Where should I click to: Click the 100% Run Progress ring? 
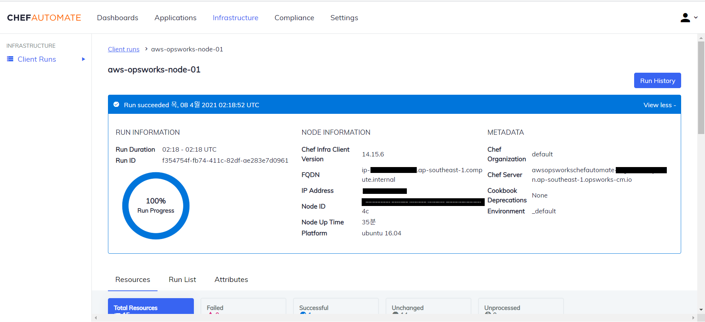(156, 206)
